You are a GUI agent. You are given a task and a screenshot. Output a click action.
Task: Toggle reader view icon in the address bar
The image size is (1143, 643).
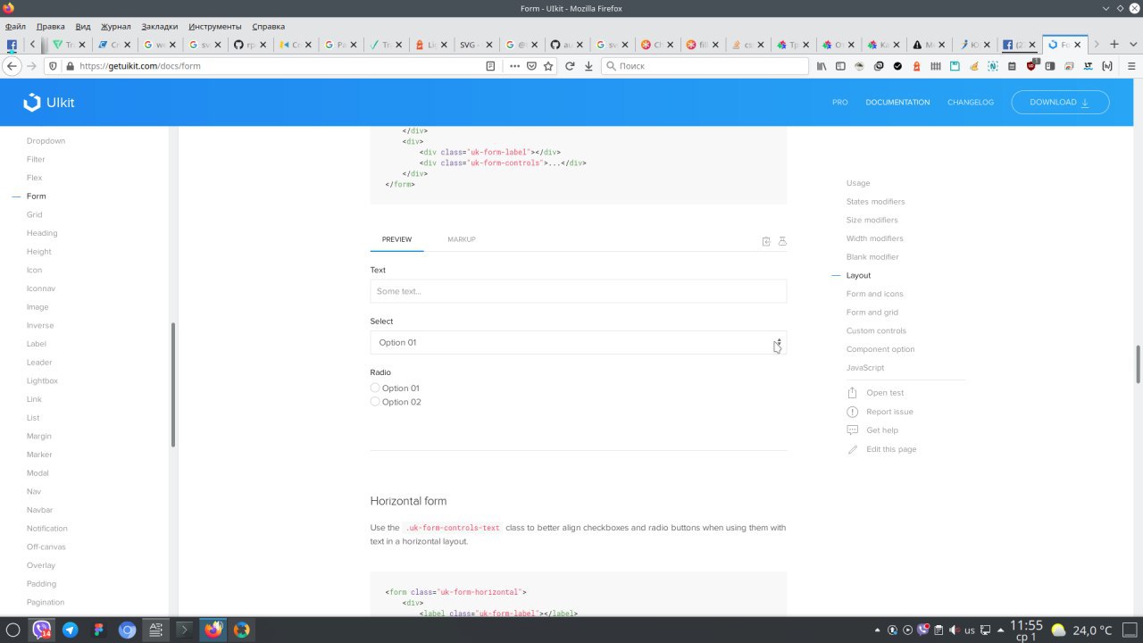pos(490,66)
